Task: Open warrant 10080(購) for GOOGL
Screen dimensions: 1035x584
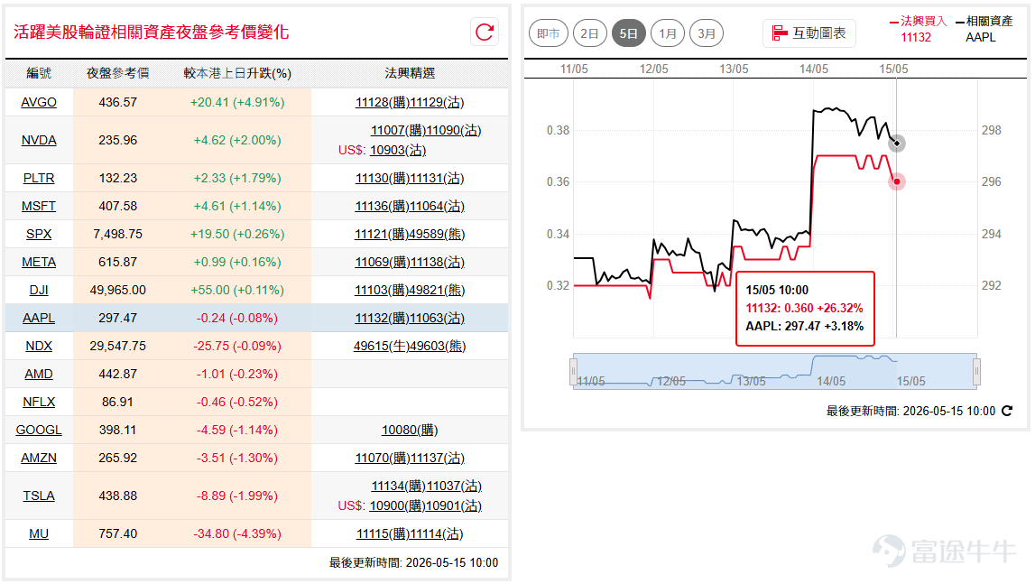Action: click(x=410, y=430)
